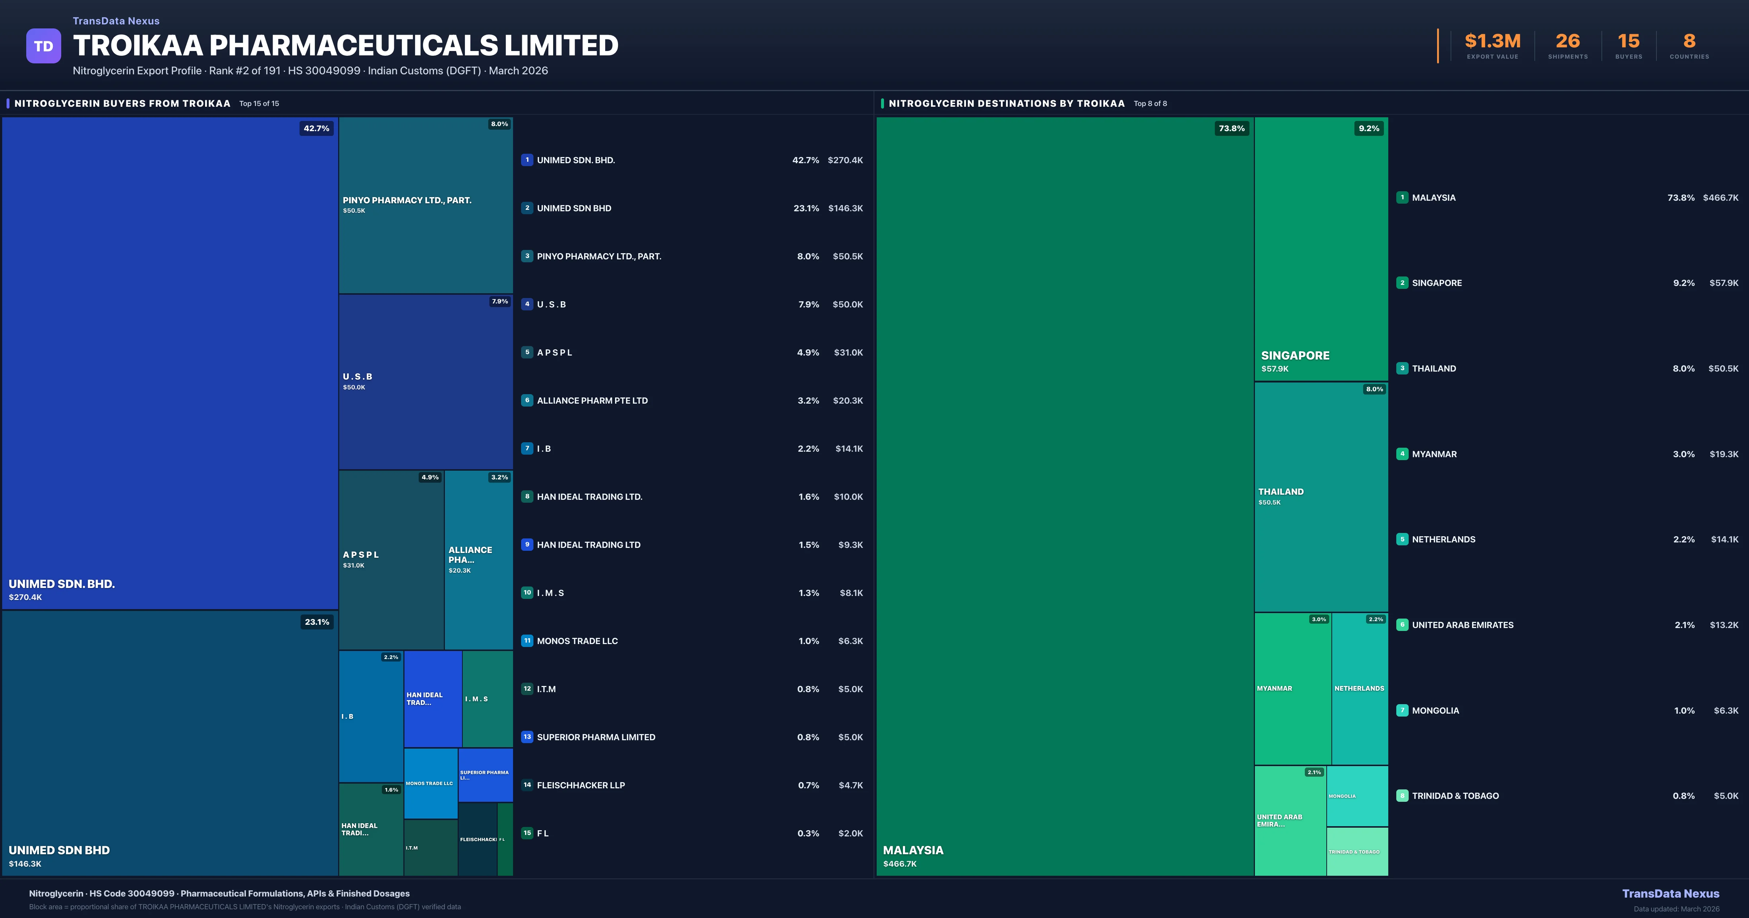
Task: Switch to NITROGLYCERIN DESTINATIONS BY TROIKAA section
Action: point(1007,103)
